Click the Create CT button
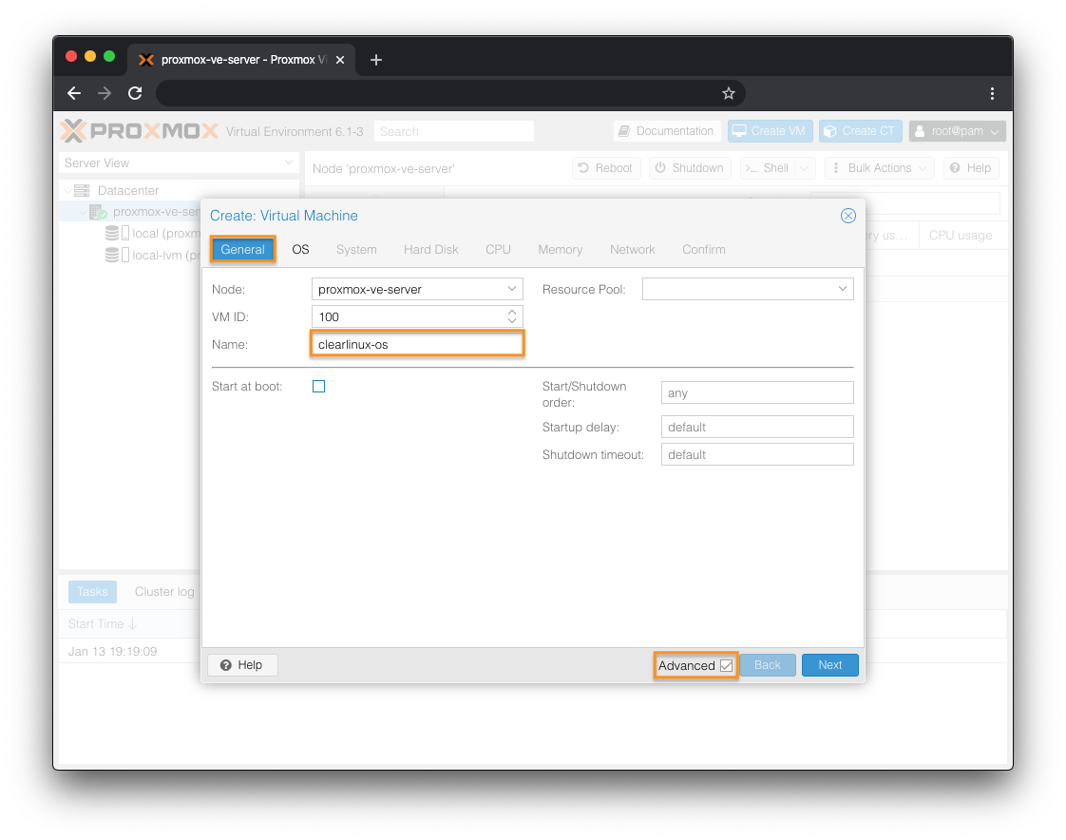This screenshot has width=1066, height=840. 861,130
